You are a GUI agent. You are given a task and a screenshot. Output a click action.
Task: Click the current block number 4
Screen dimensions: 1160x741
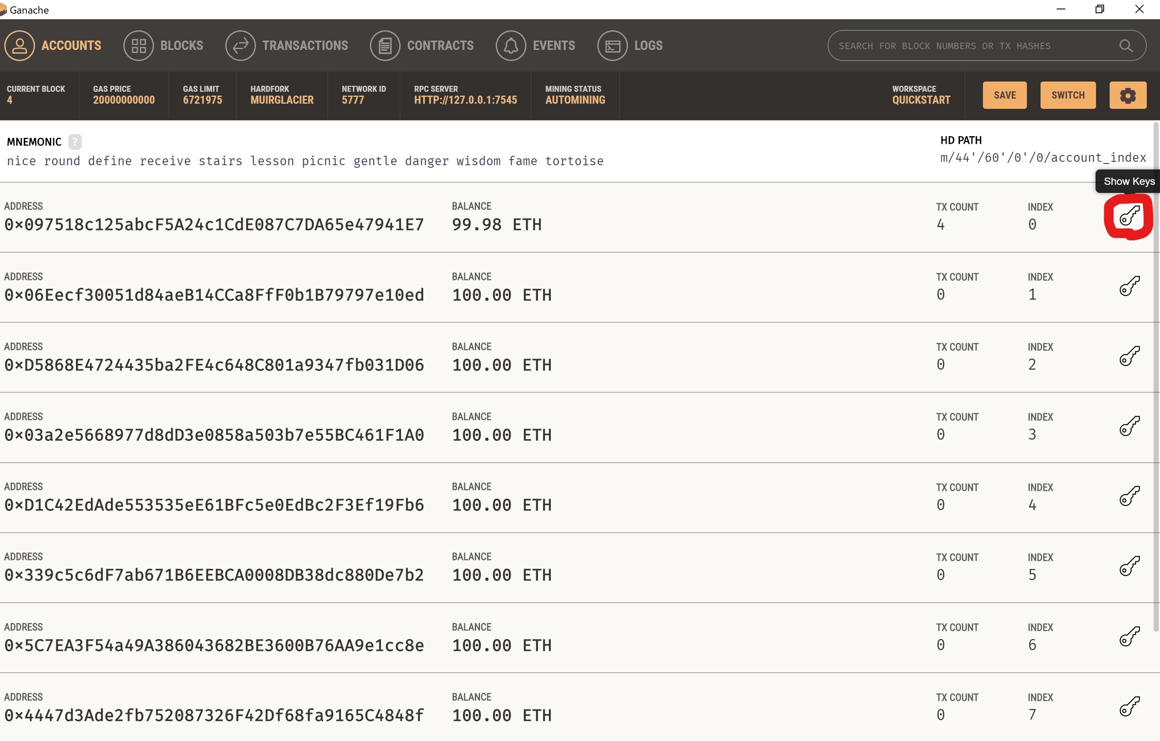[10, 100]
